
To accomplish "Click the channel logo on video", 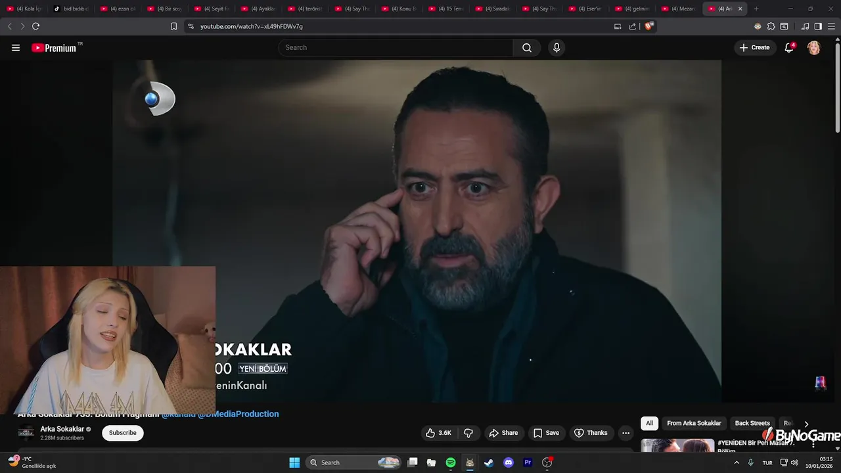I will click(160, 99).
